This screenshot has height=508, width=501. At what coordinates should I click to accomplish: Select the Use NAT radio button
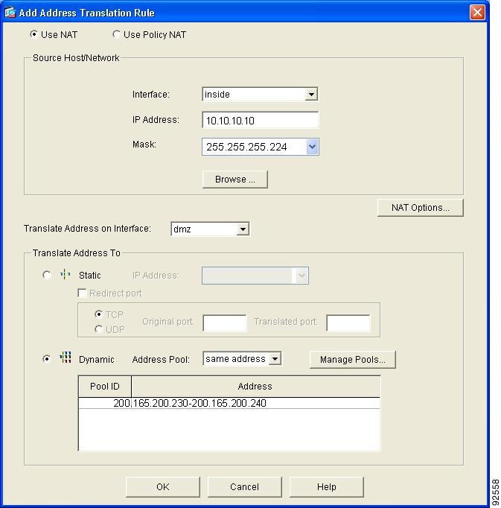33,34
